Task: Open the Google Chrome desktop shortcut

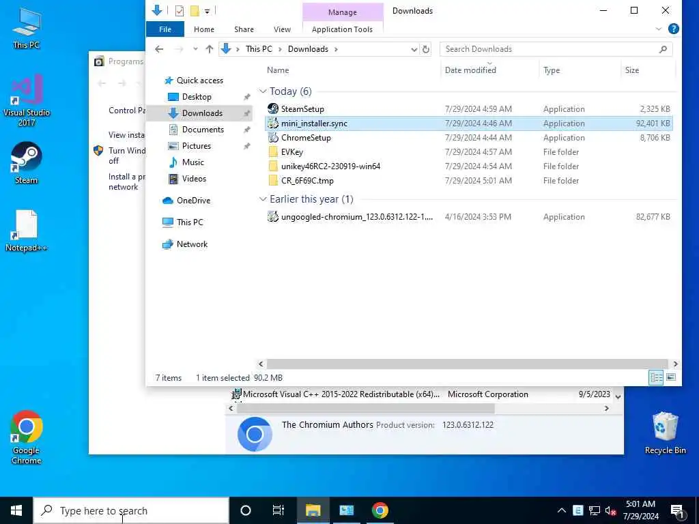Action: click(x=27, y=437)
